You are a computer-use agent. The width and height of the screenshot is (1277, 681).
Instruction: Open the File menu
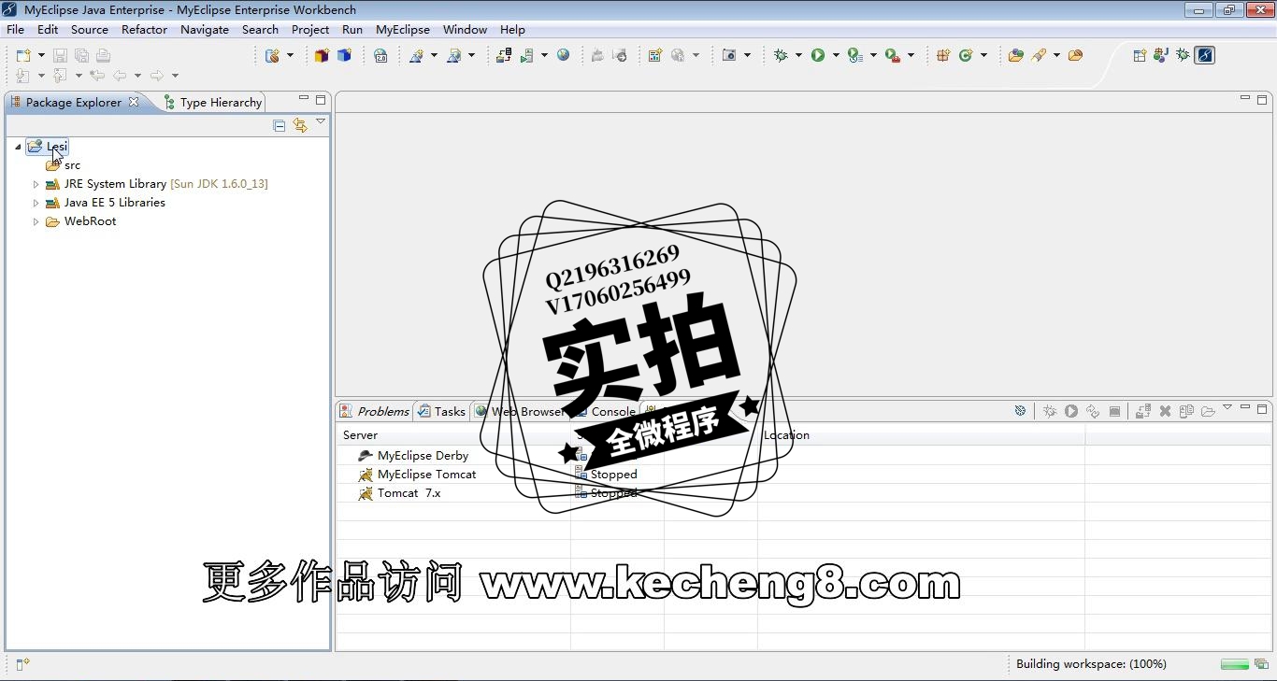[x=15, y=29]
